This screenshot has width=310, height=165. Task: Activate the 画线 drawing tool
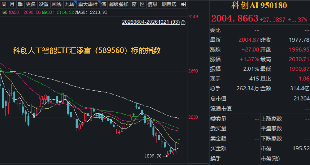(x=57, y=4)
